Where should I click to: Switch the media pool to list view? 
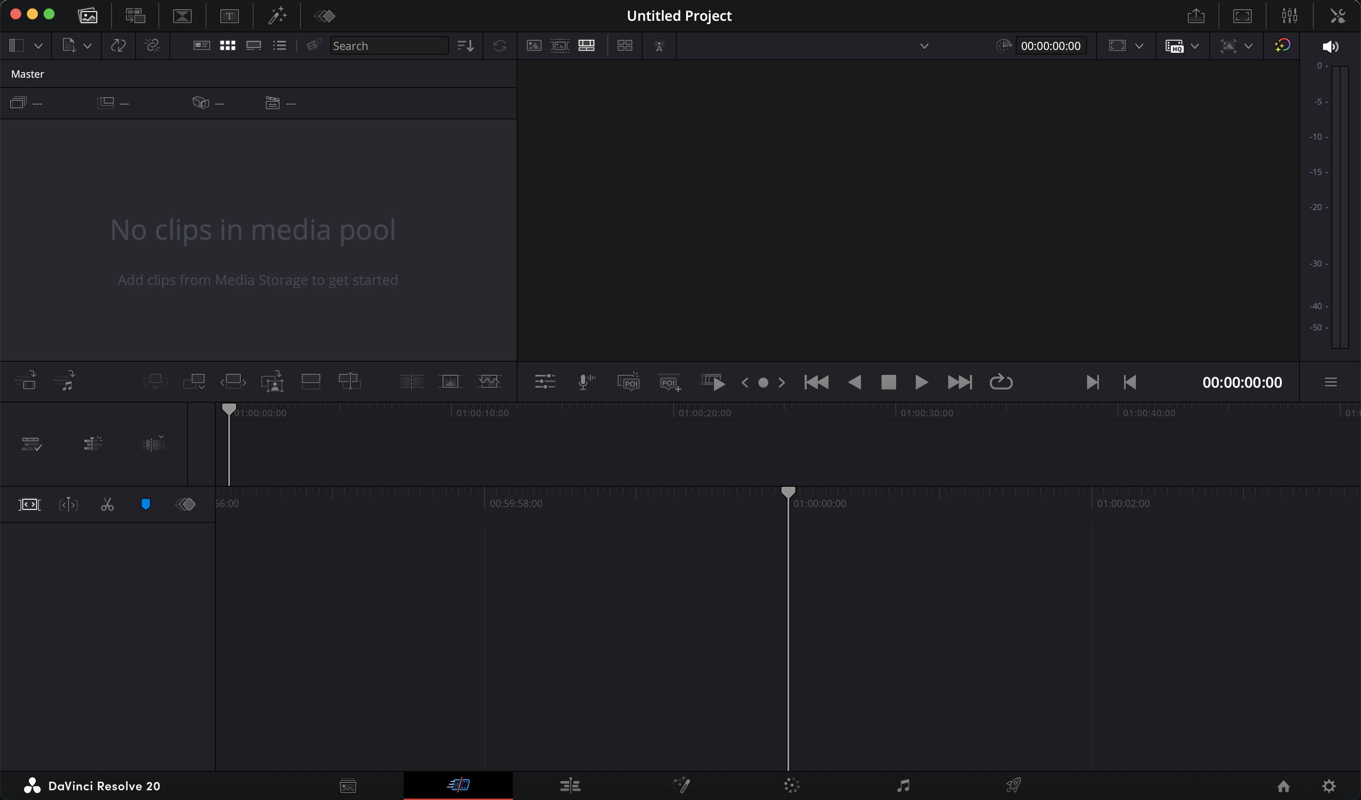(280, 45)
